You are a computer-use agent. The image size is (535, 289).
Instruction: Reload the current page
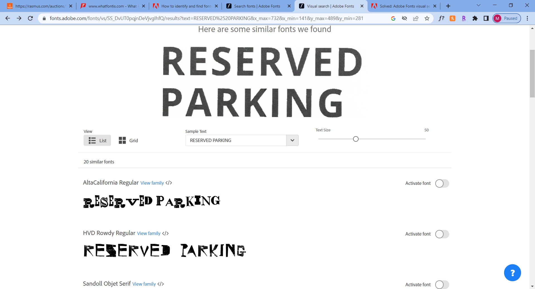point(30,18)
